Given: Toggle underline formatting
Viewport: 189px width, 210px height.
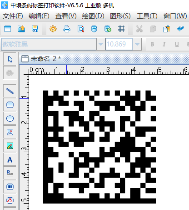Looking at the screenshot, I should tap(177, 44).
